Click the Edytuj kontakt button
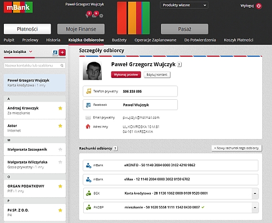This screenshot has height=223, width=272. click(x=157, y=75)
